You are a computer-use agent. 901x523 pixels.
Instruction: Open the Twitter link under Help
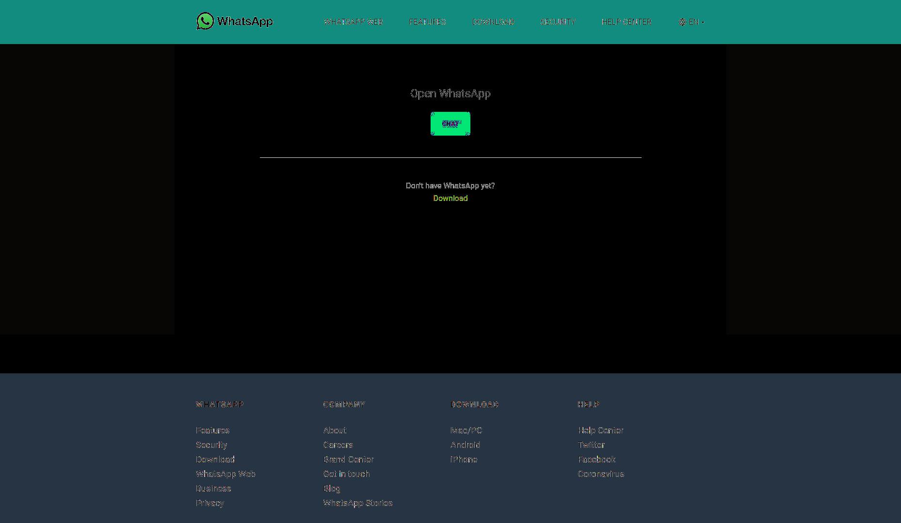pos(591,445)
